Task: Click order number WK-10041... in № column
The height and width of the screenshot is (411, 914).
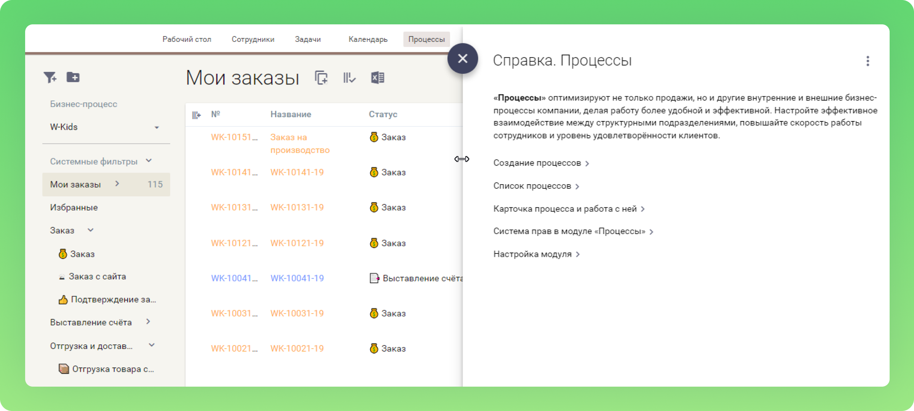Action: tap(234, 278)
